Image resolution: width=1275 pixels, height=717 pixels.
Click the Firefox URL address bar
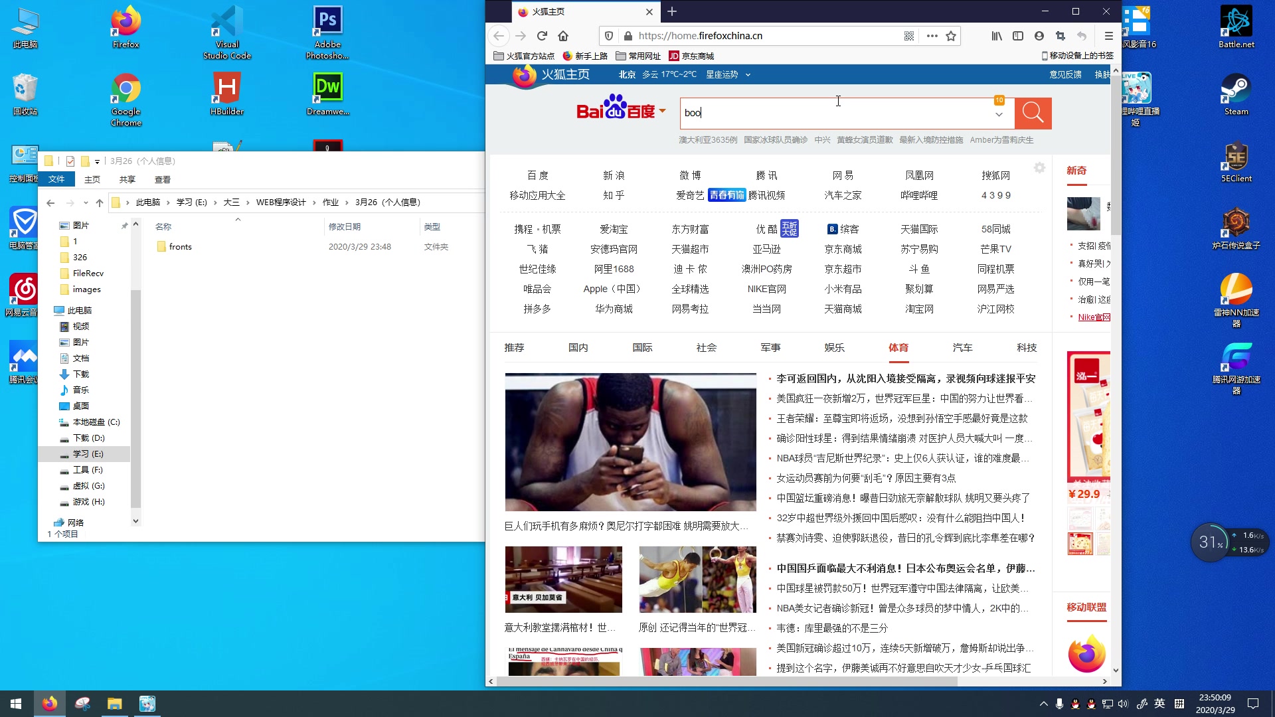click(x=767, y=36)
